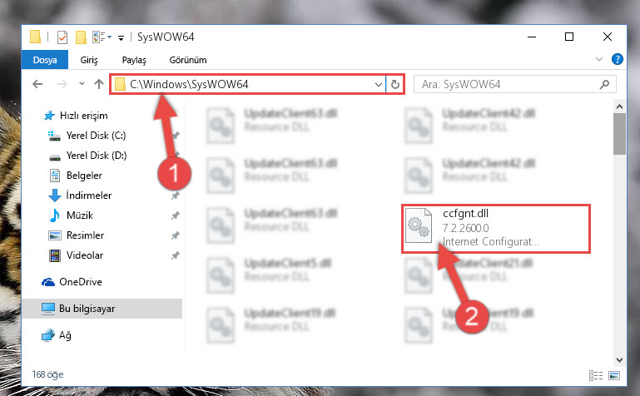Screen dimensions: 640x396
Task: Click the Properties quick access icon
Action: click(x=62, y=37)
